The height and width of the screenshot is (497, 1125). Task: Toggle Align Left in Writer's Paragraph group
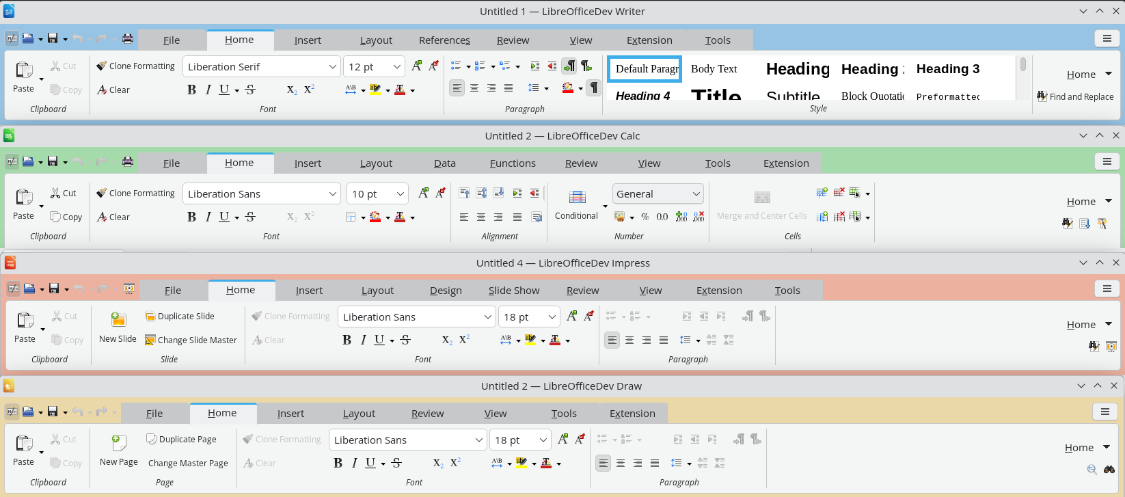[457, 88]
